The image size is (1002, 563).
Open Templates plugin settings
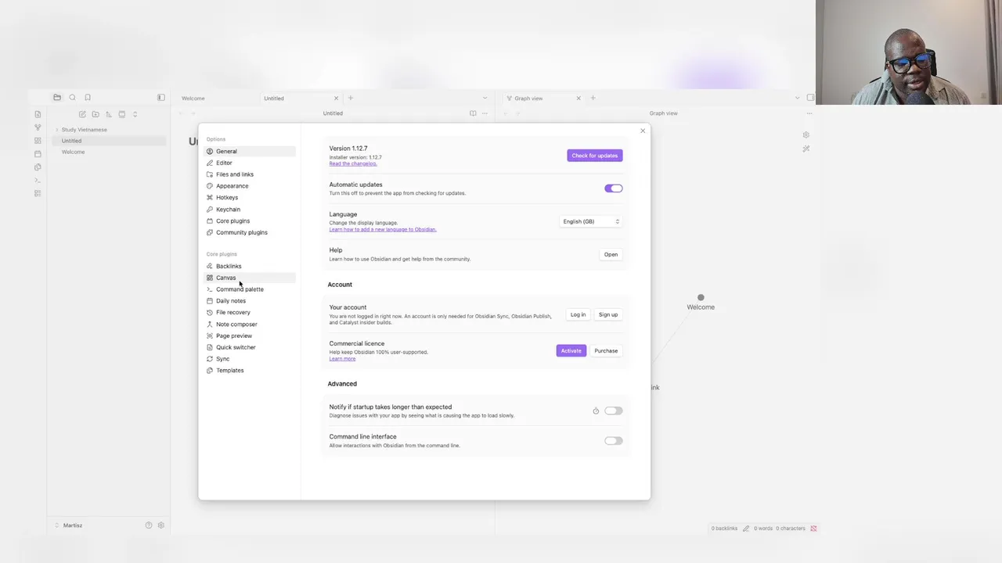(250, 371)
